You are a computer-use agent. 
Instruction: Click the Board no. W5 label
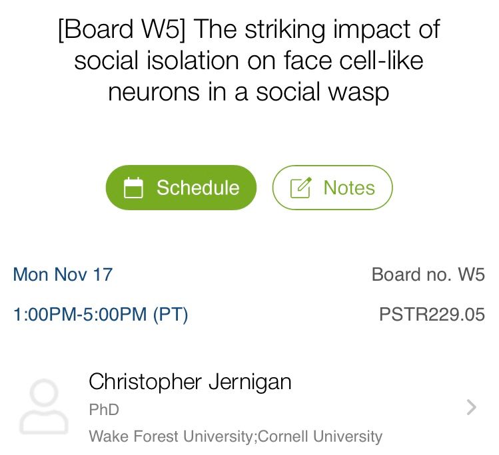coord(428,274)
